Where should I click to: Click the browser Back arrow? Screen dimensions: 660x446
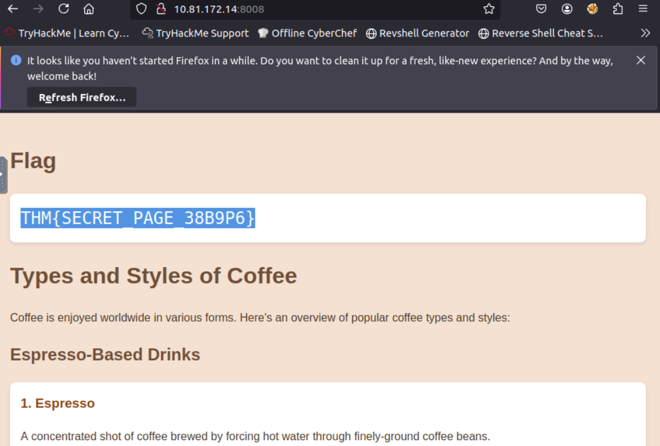(12, 9)
